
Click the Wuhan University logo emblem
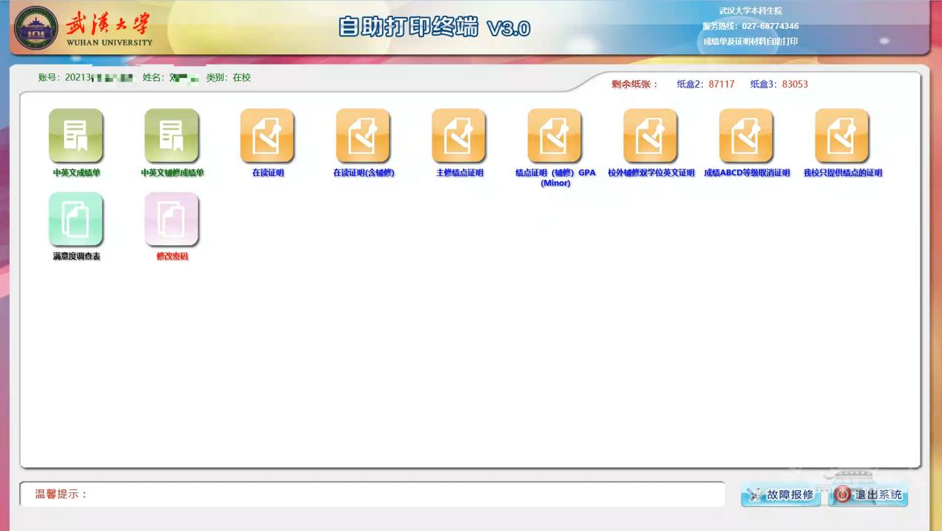click(x=36, y=28)
